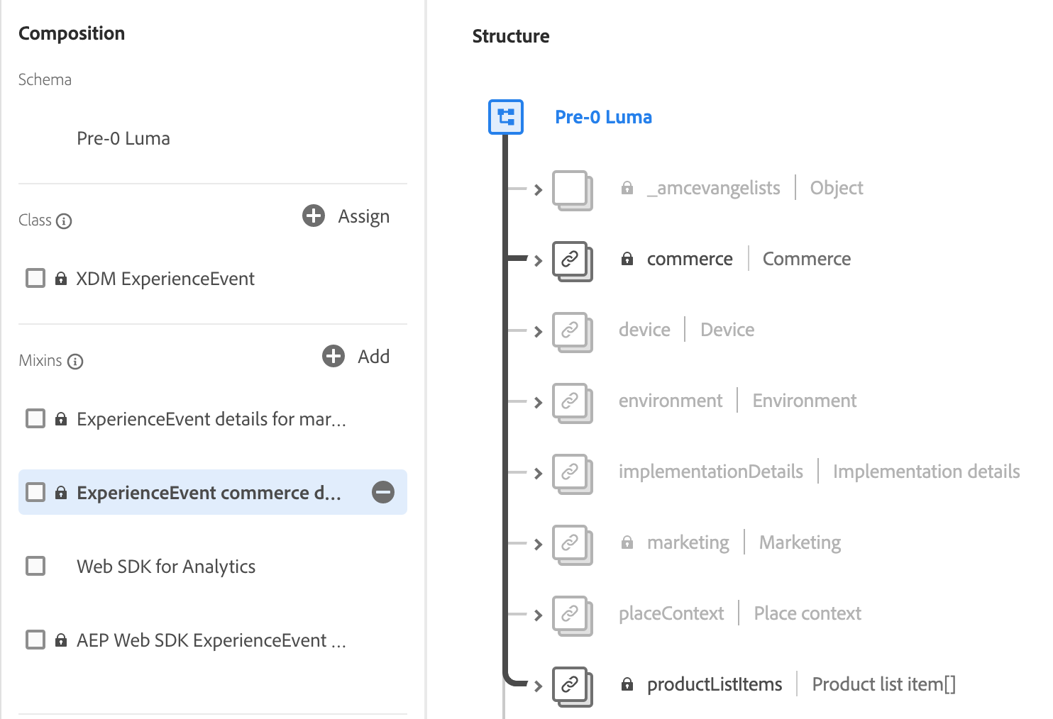Open the Mixins info tooltip icon
Screen dimensions: 1053x719
tap(76, 362)
